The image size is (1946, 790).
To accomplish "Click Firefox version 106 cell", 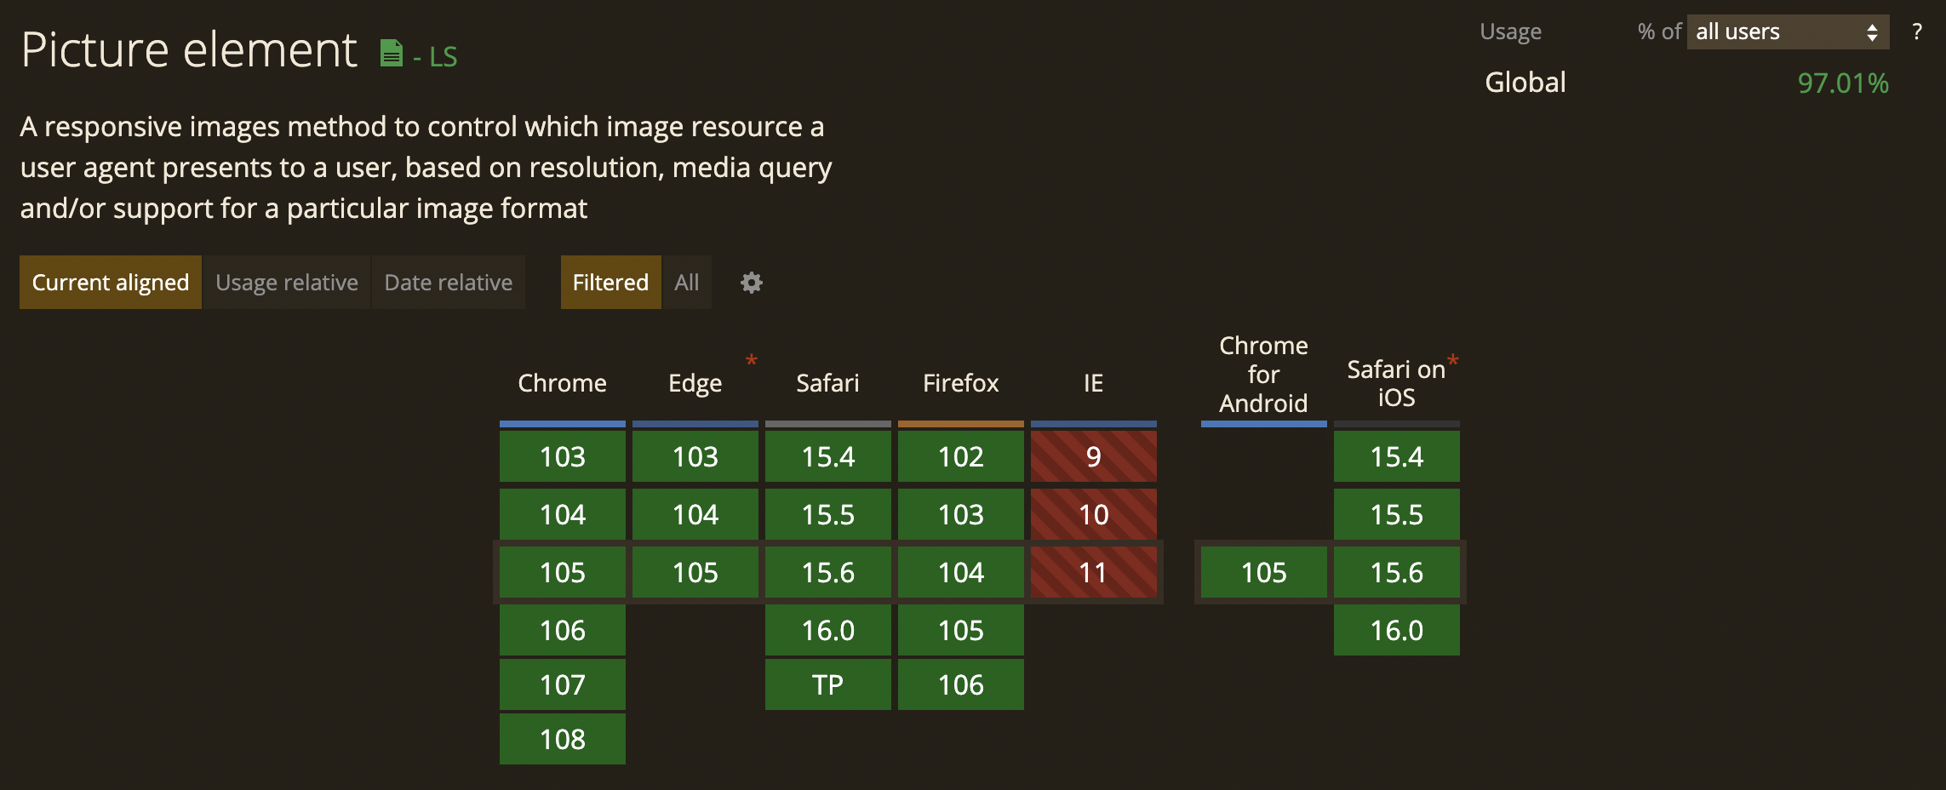I will tap(960, 684).
